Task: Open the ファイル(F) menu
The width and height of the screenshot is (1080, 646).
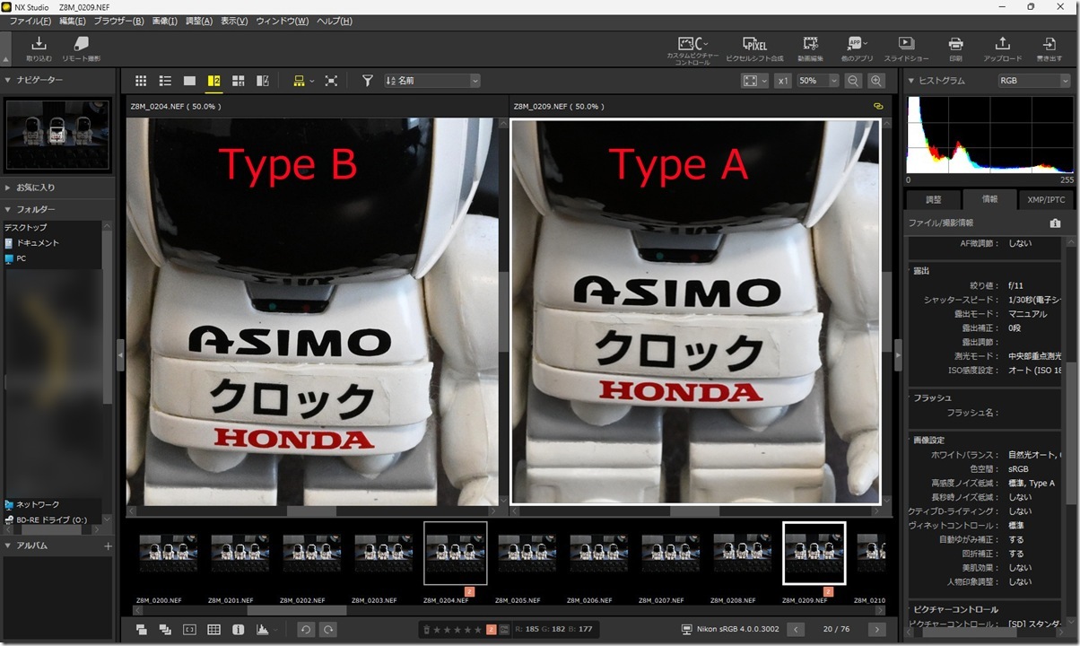Action: tap(30, 21)
